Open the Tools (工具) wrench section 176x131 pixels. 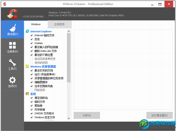12,65
